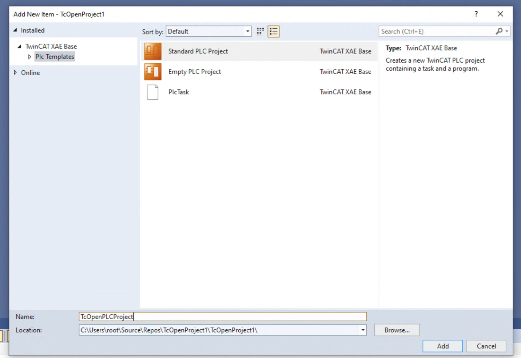Click the Name input field

point(223,317)
